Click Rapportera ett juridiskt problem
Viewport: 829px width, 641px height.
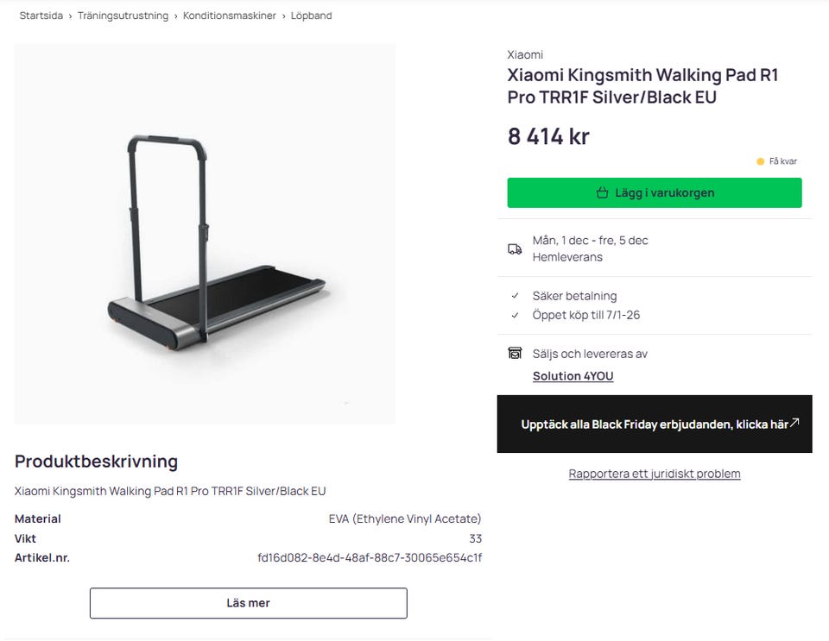(654, 474)
